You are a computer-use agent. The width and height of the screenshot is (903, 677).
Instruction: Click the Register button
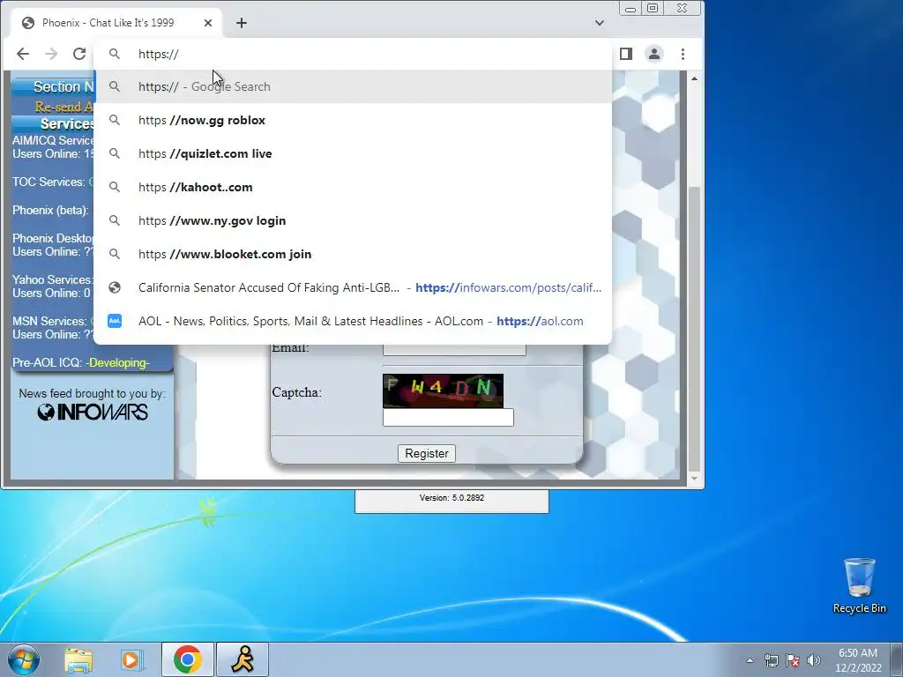427,454
